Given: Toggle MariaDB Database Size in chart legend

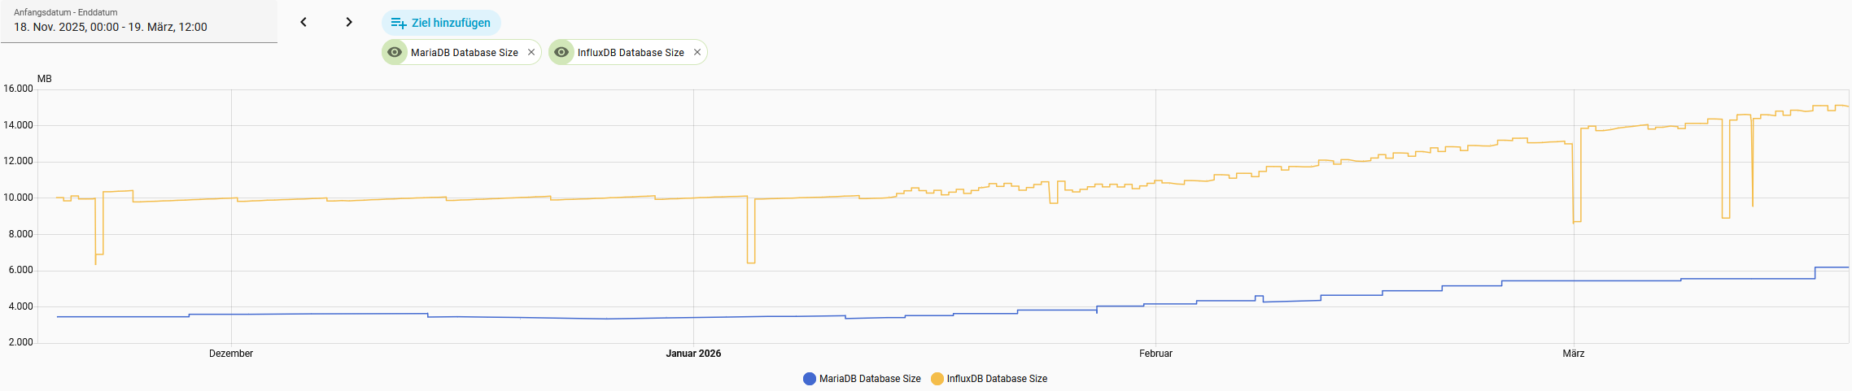Looking at the screenshot, I should click(869, 379).
